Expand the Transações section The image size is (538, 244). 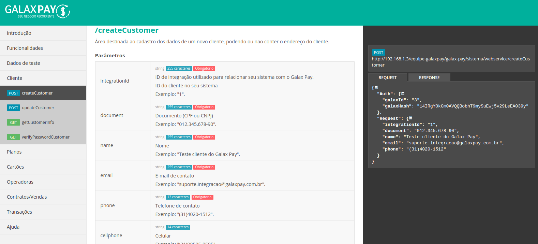pyautogui.click(x=43, y=212)
